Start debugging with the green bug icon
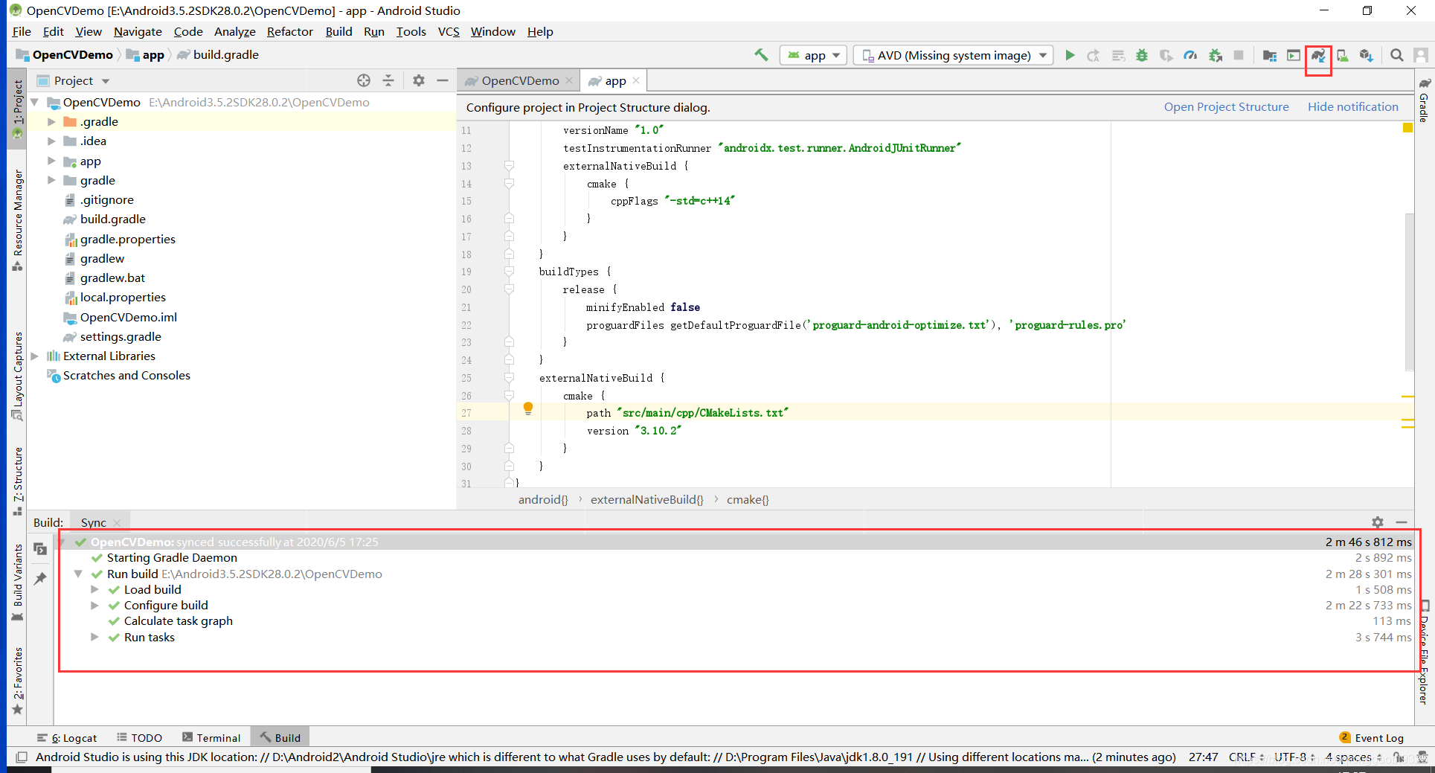Viewport: 1435px width, 773px height. (1142, 55)
